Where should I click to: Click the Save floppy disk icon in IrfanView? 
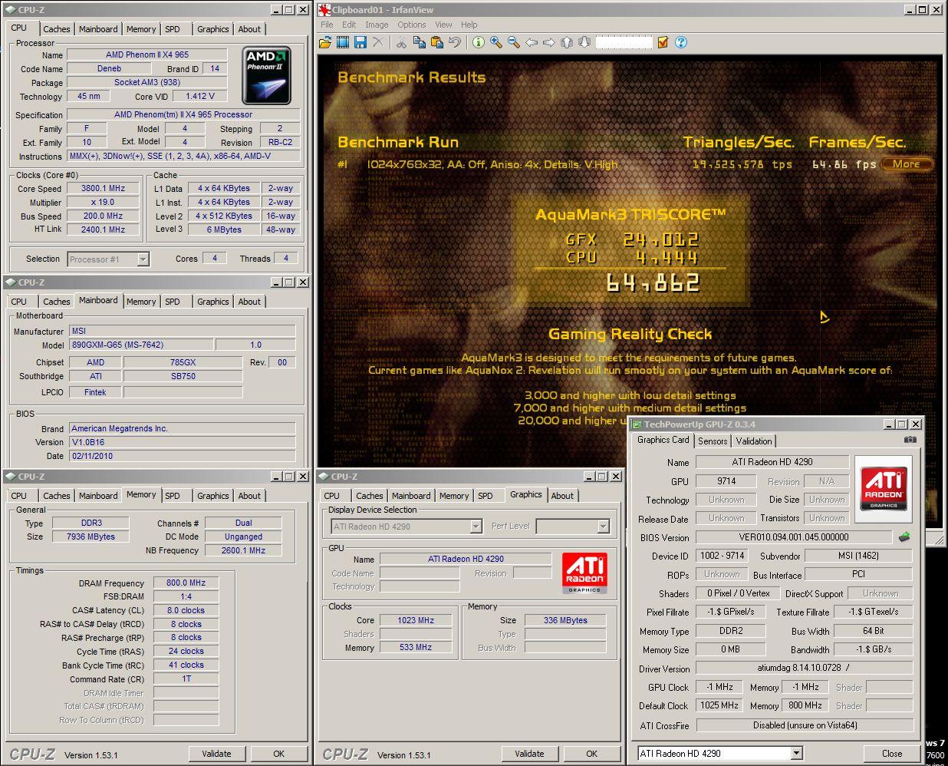(x=360, y=42)
